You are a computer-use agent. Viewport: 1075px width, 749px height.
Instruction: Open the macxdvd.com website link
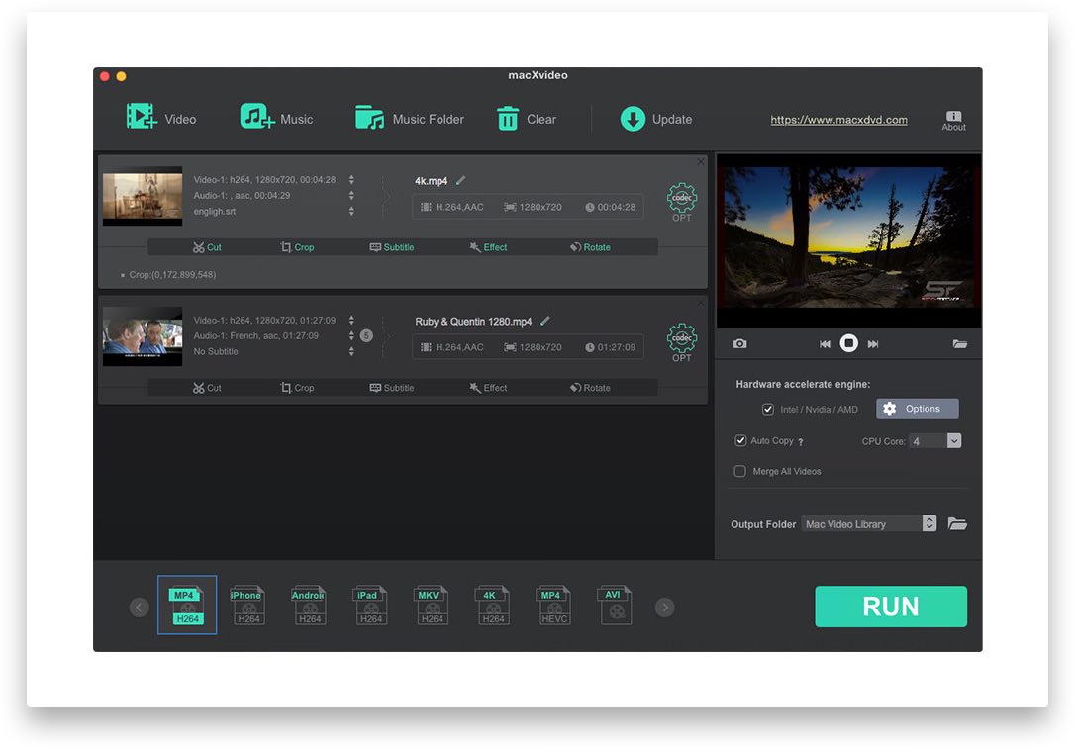(x=838, y=120)
